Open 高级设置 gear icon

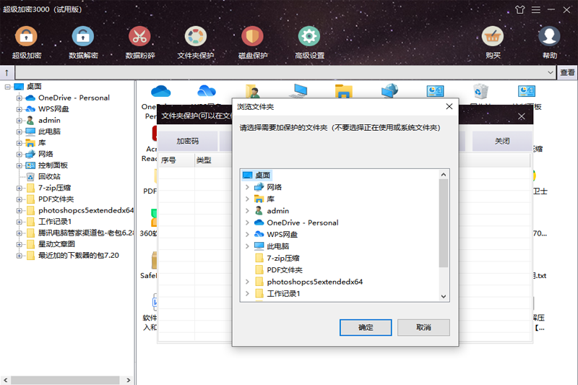pos(309,37)
